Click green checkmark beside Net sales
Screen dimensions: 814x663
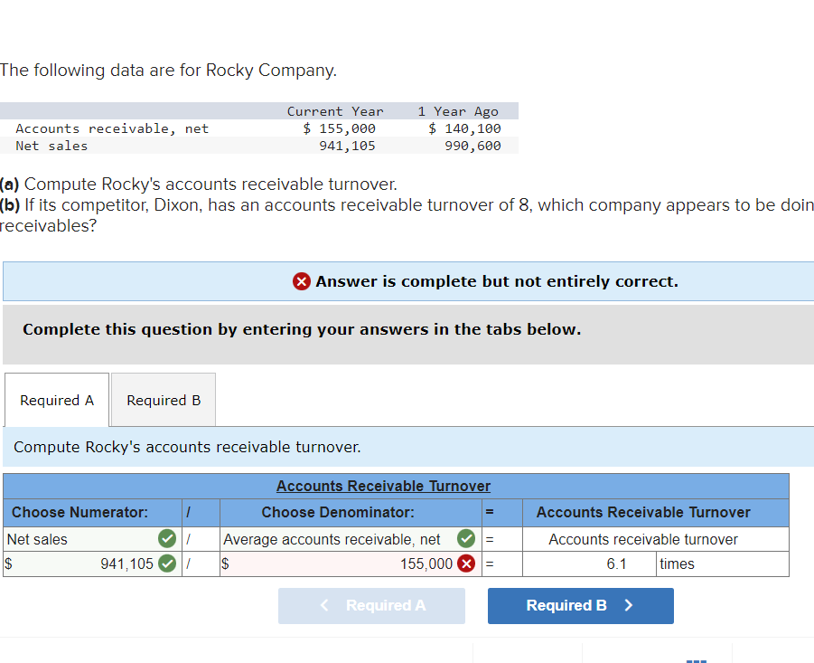click(166, 538)
